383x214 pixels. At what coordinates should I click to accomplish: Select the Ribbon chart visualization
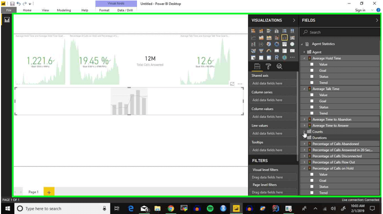(x=292, y=38)
